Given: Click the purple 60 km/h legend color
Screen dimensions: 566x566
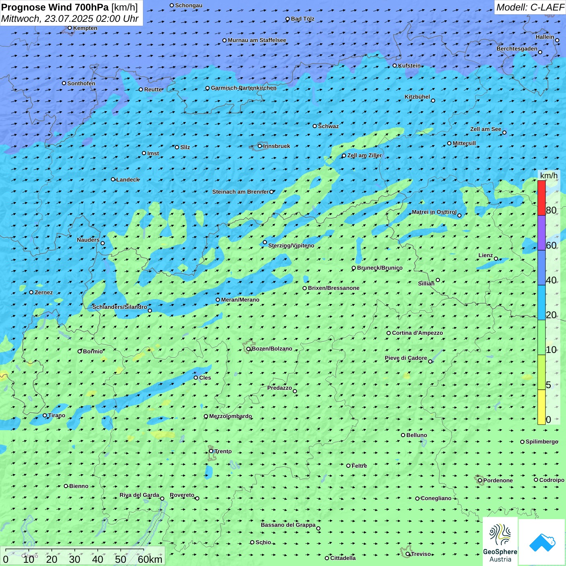Looking at the screenshot, I should (541, 233).
